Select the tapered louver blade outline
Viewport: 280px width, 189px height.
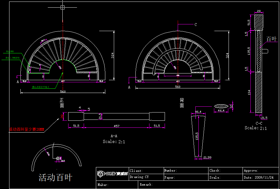tap(198, 136)
